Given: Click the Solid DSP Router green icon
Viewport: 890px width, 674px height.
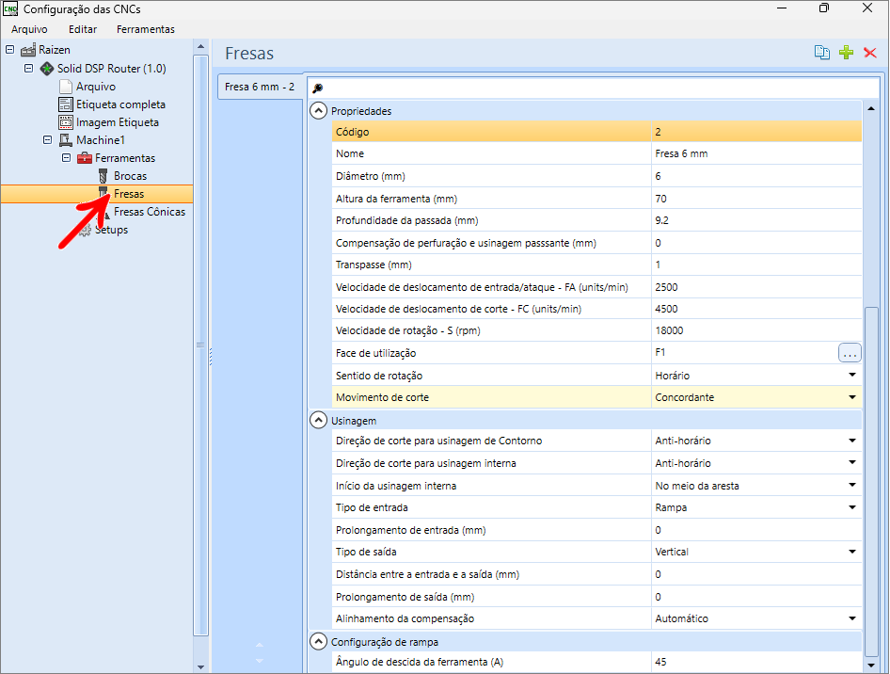Looking at the screenshot, I should [47, 69].
